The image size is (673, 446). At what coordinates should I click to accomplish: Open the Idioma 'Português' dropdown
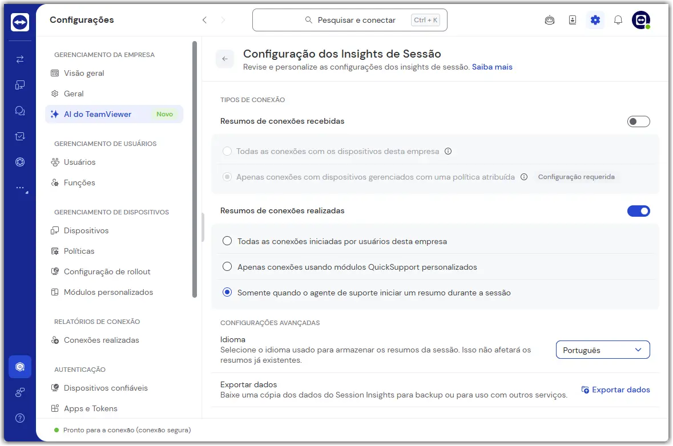point(603,350)
